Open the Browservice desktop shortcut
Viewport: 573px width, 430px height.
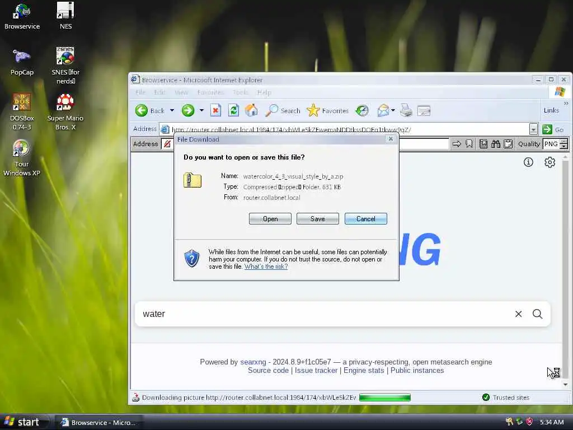point(22,16)
